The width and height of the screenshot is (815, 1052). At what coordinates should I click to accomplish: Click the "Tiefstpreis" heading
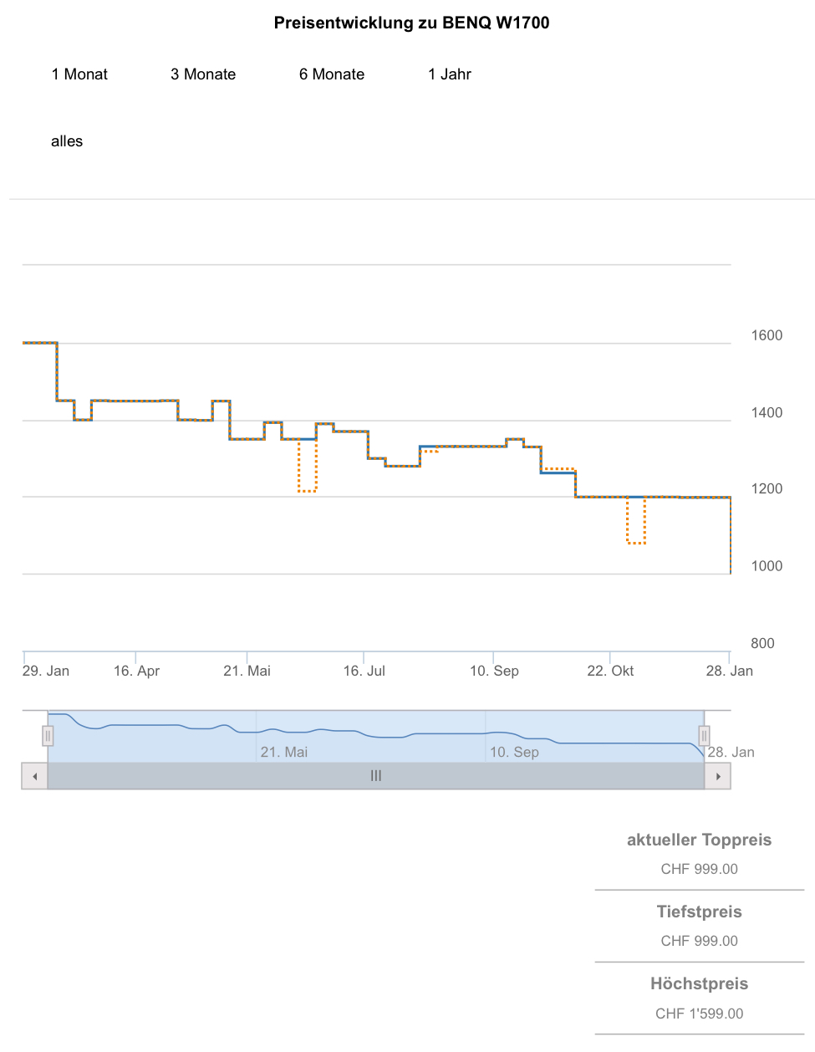tap(699, 912)
